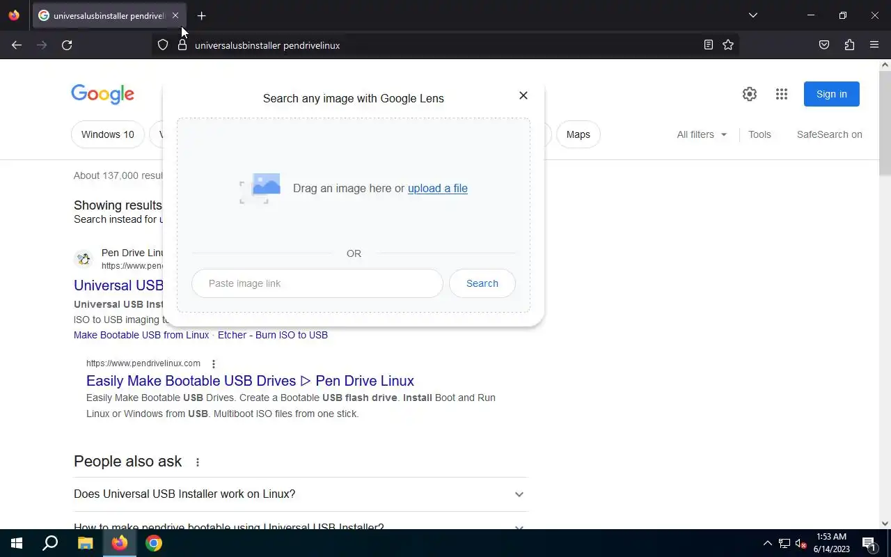Click the SafeSearch on label

tap(830, 134)
